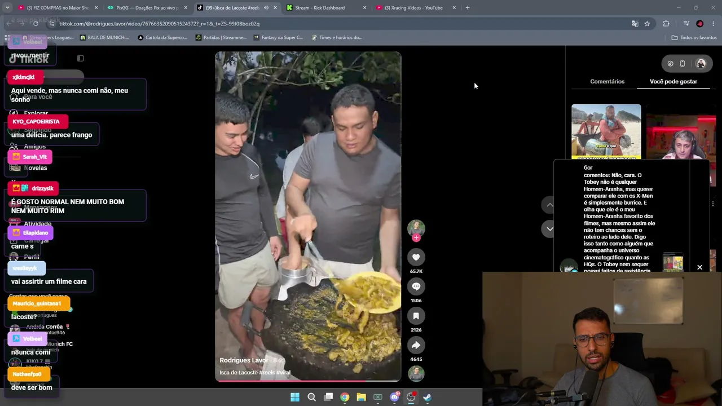Open Cartola da Superco... bookmark
This screenshot has height=406, width=722.
tap(162, 38)
